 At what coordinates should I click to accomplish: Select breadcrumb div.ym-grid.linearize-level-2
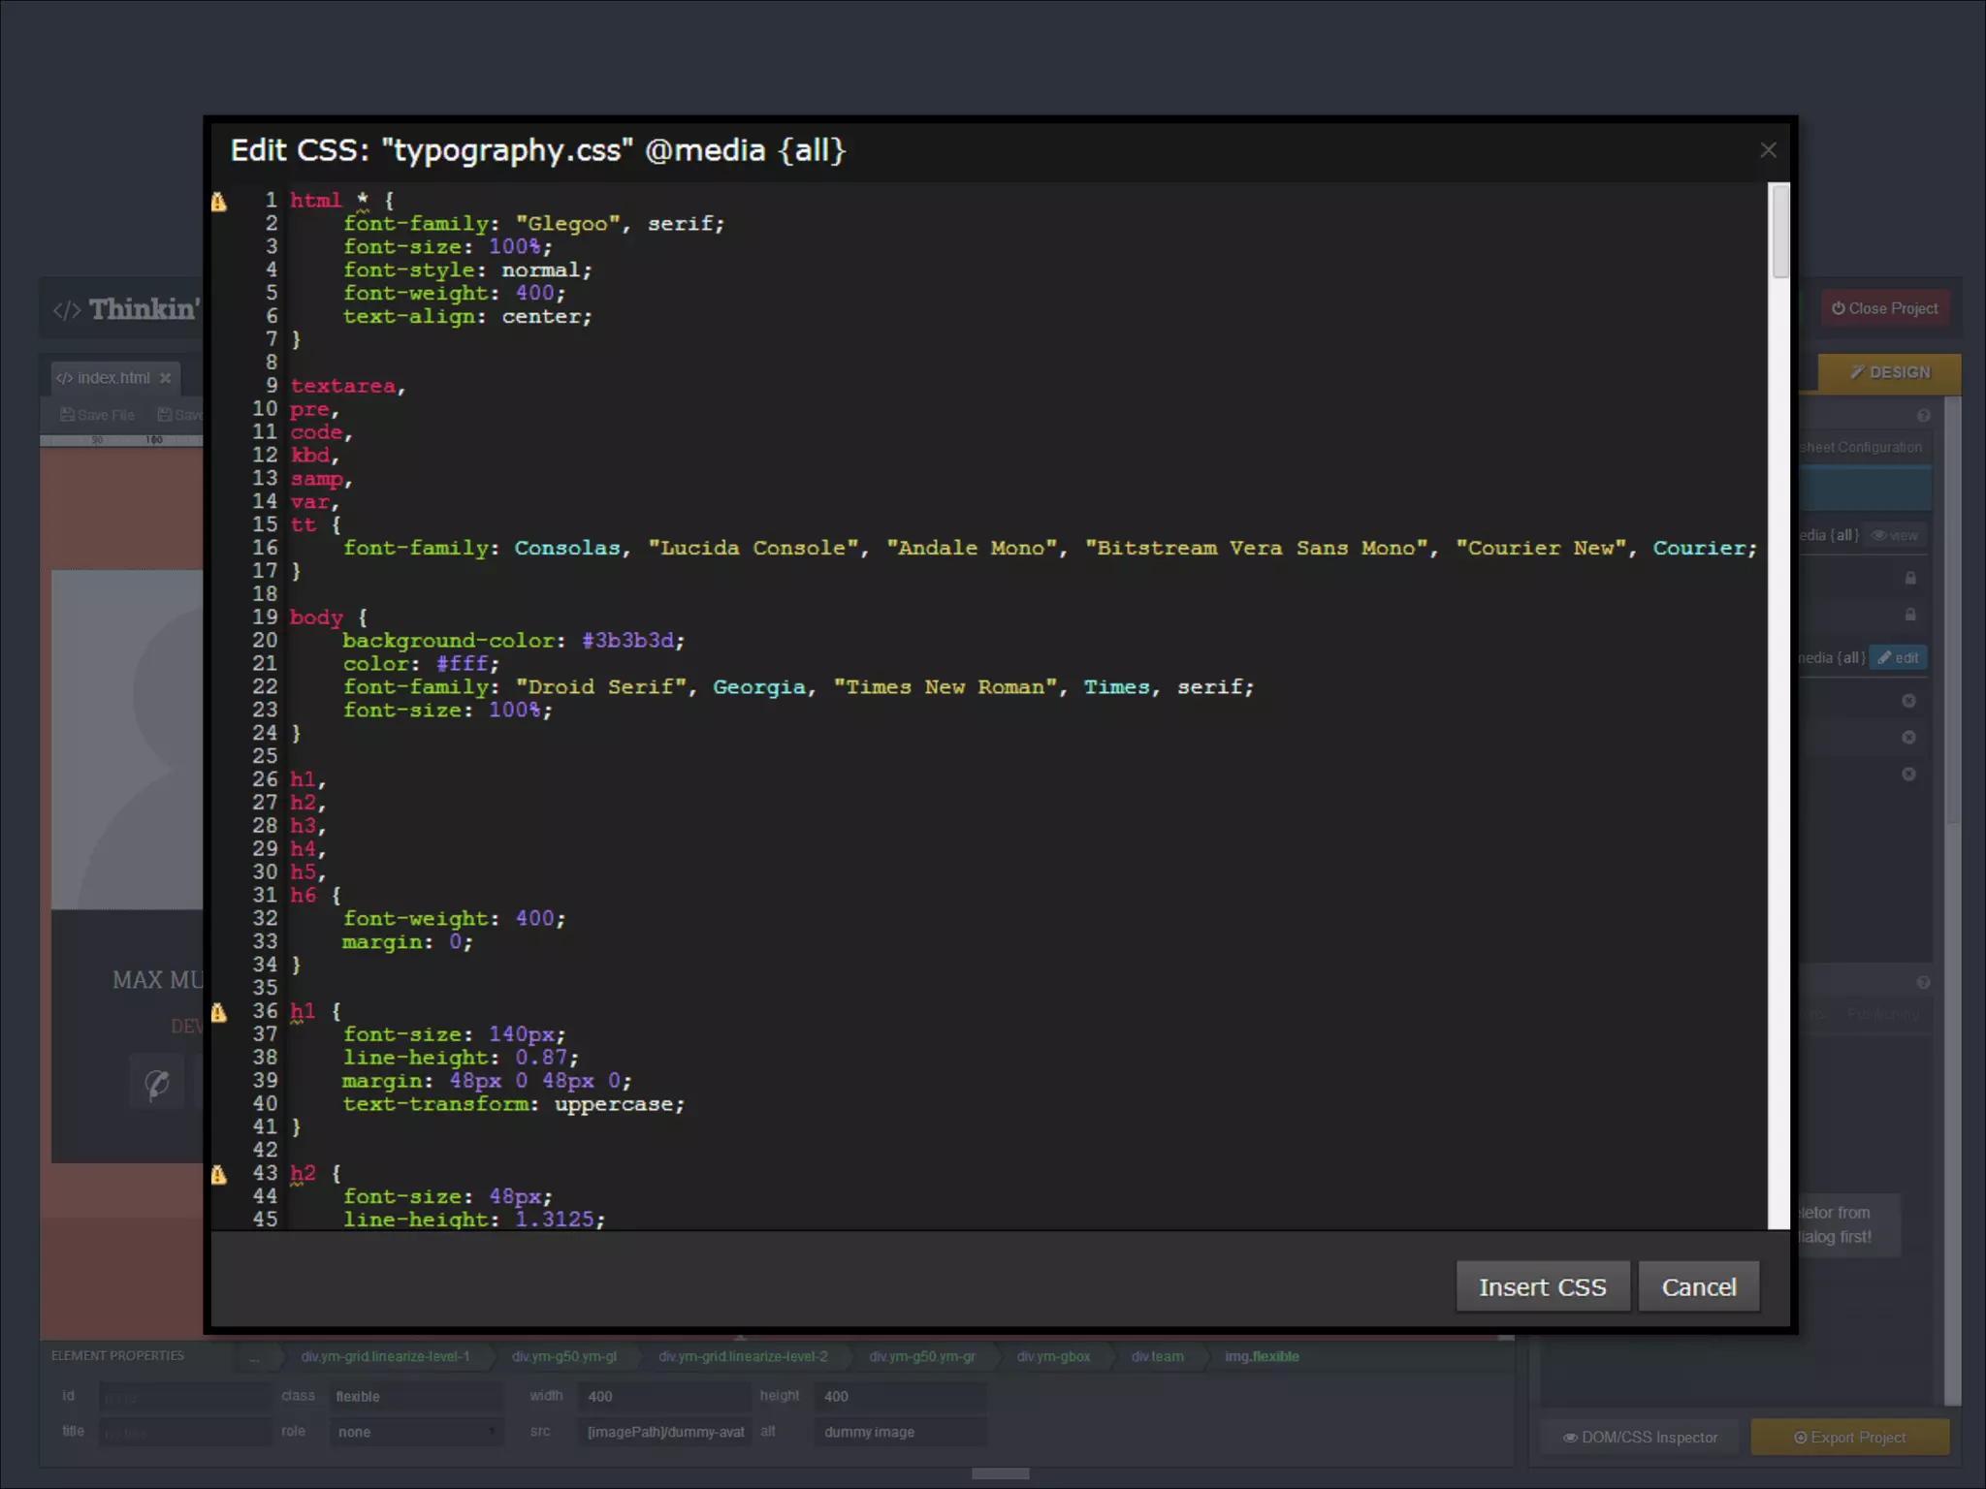tap(743, 1356)
